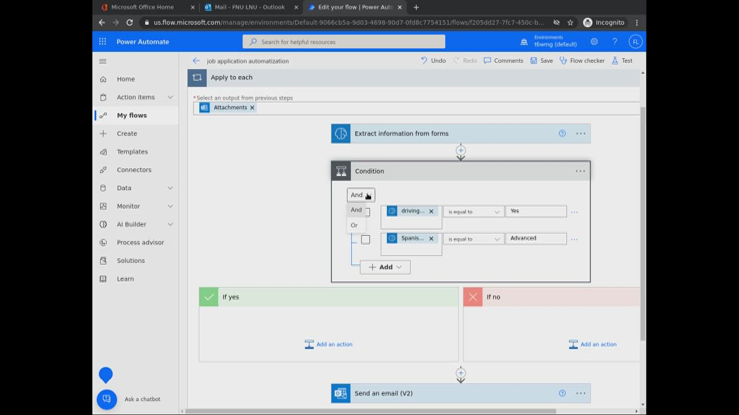Remove the Attachments token
This screenshot has height=415, width=739.
pyautogui.click(x=252, y=108)
